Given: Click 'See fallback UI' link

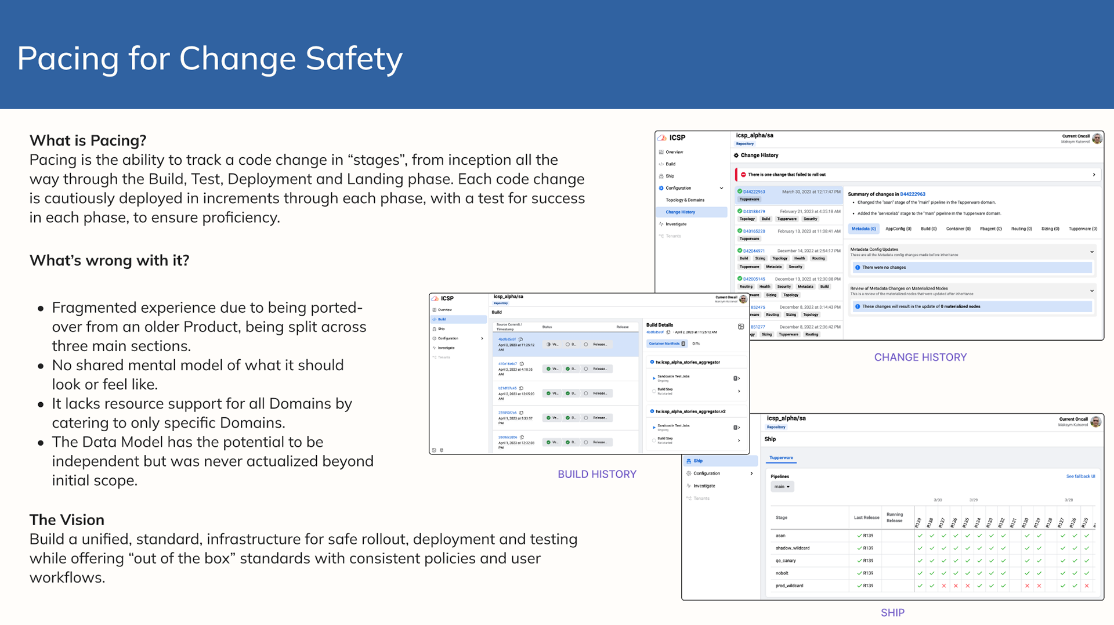Looking at the screenshot, I should point(1080,476).
